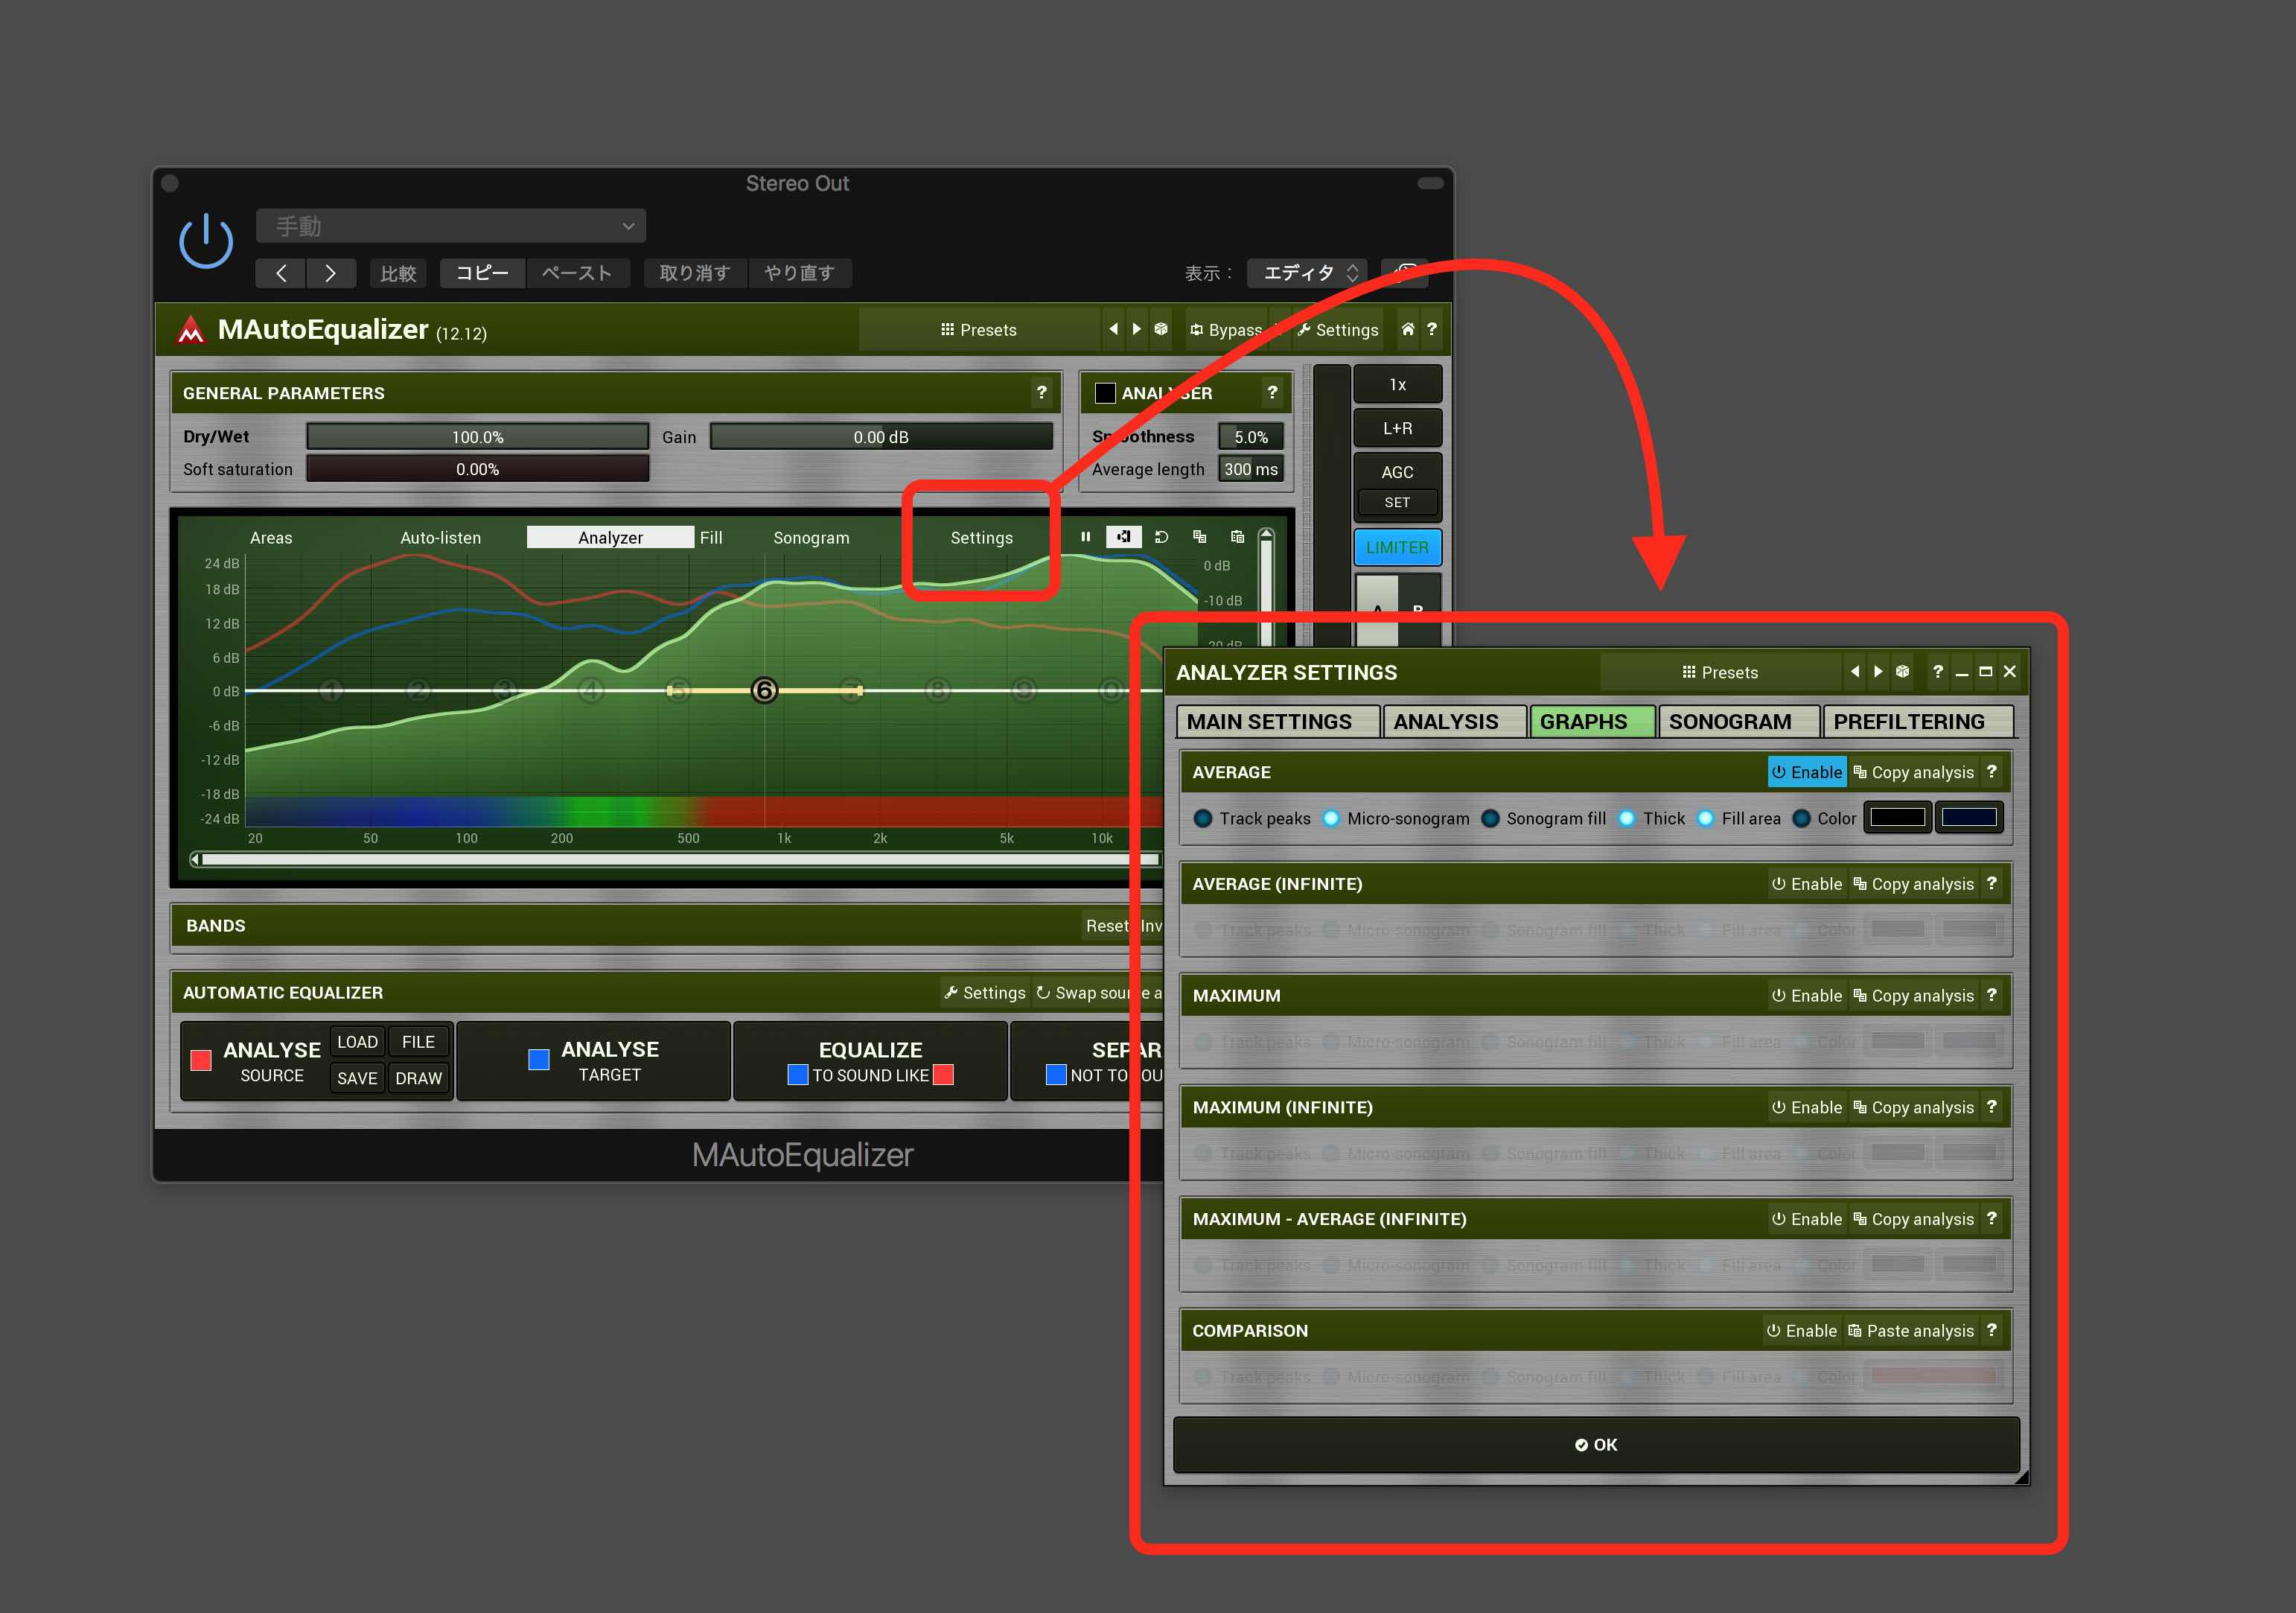
Task: Click the random preset dice icon in MAutoEqualizer header
Action: point(1160,329)
